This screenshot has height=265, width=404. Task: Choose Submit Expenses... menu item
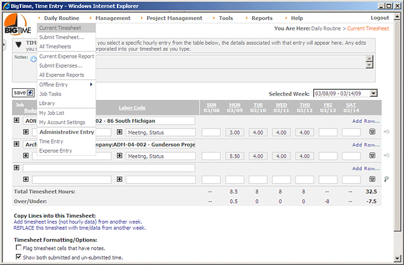[67, 66]
